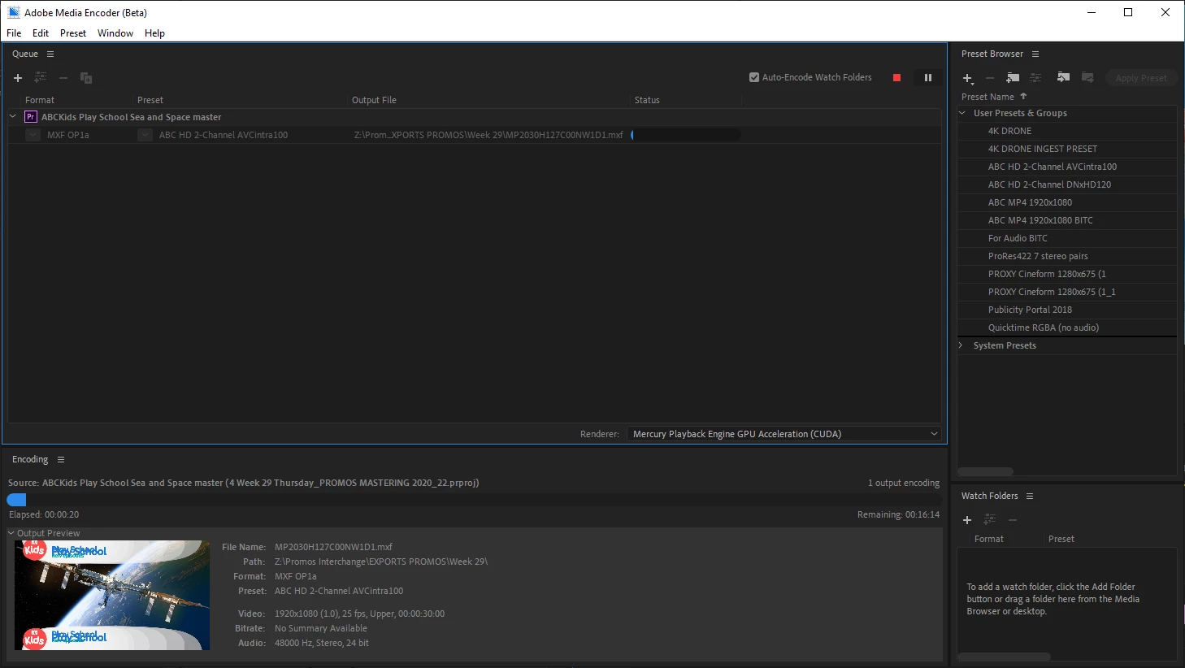Screen dimensions: 1185x668
Task: Click the Apply Preset button
Action: tap(1141, 78)
